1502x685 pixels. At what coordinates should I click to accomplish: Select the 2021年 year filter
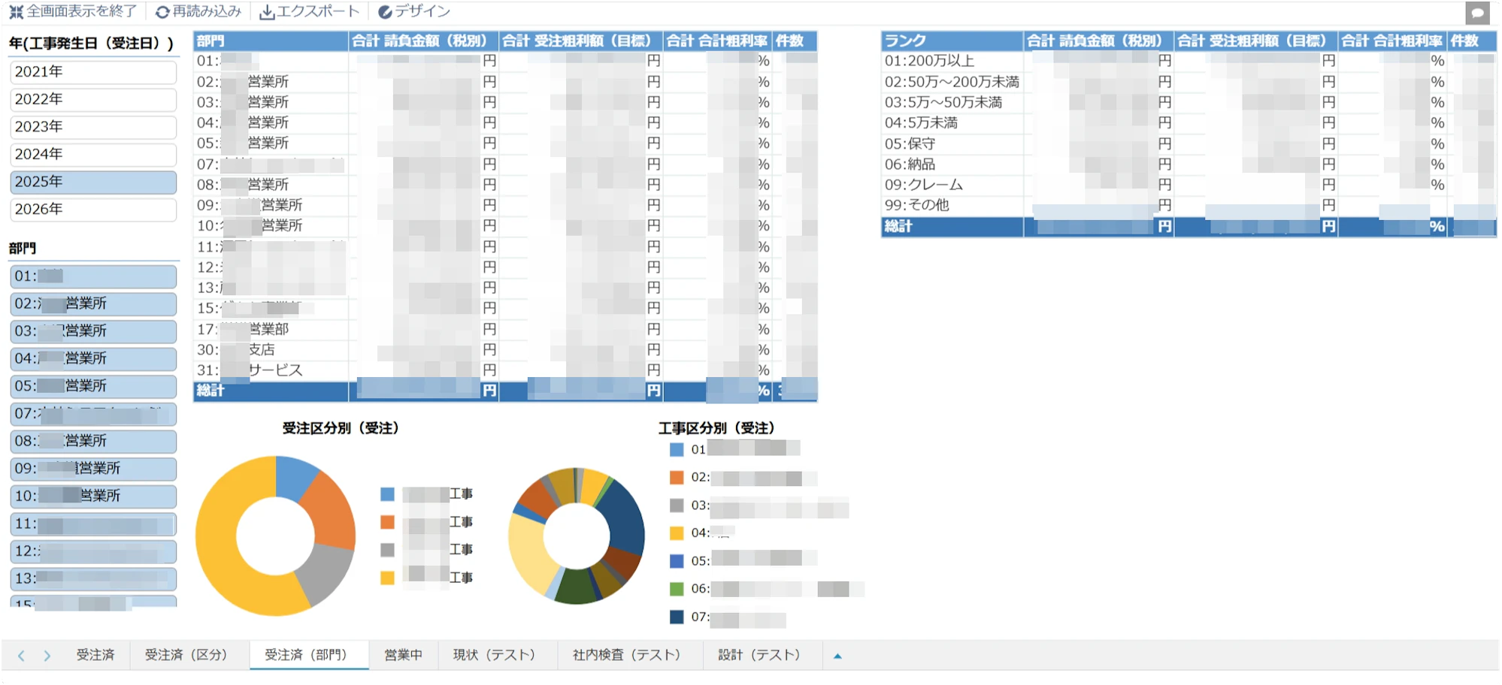[x=93, y=72]
